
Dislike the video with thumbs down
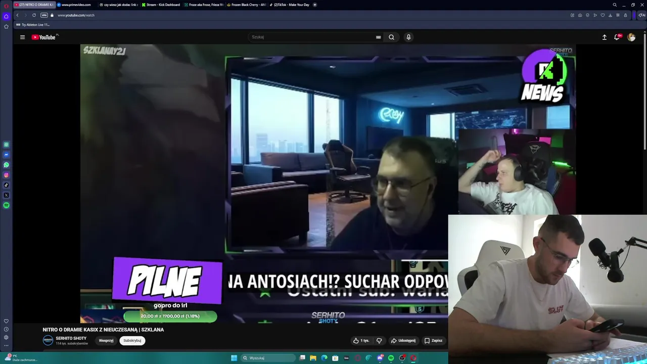tap(379, 341)
